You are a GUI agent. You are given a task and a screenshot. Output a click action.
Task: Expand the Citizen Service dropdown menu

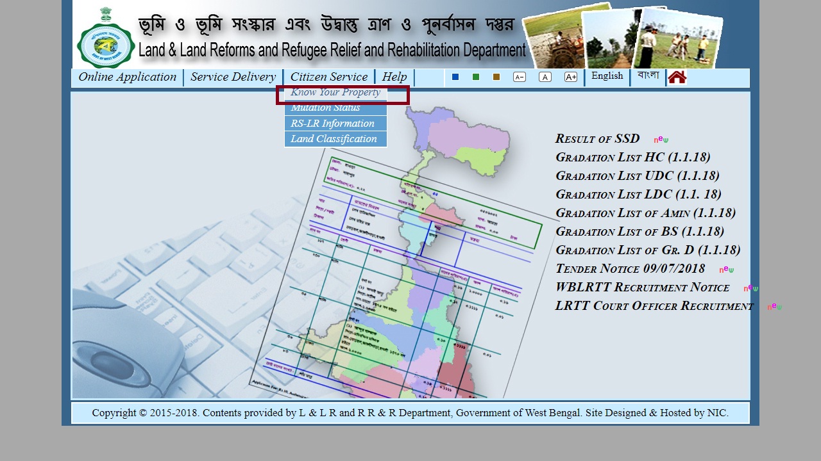[x=330, y=77]
